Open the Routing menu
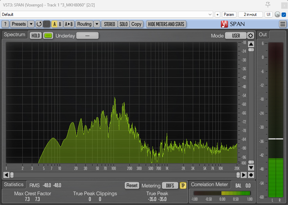Screen dimensions: 288x205 pos(84,24)
